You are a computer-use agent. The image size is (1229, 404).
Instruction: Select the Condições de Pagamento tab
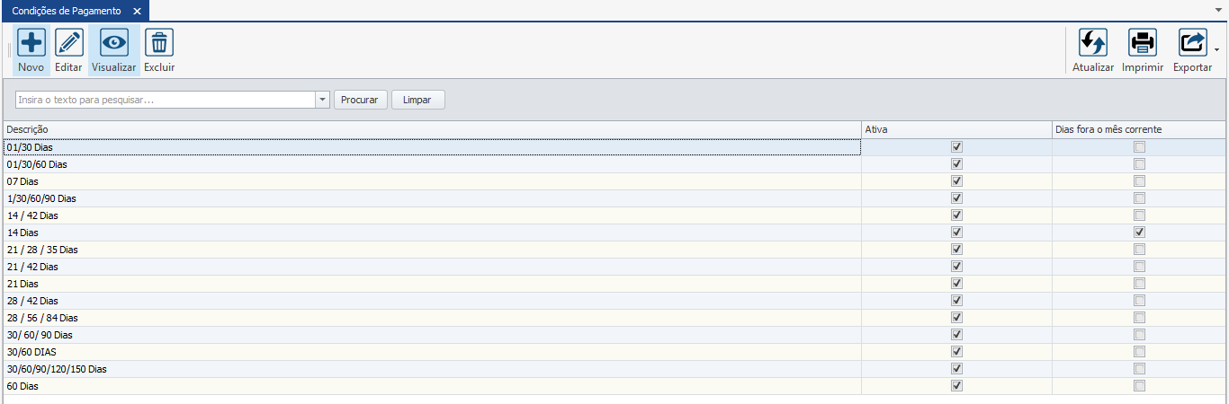(x=66, y=11)
